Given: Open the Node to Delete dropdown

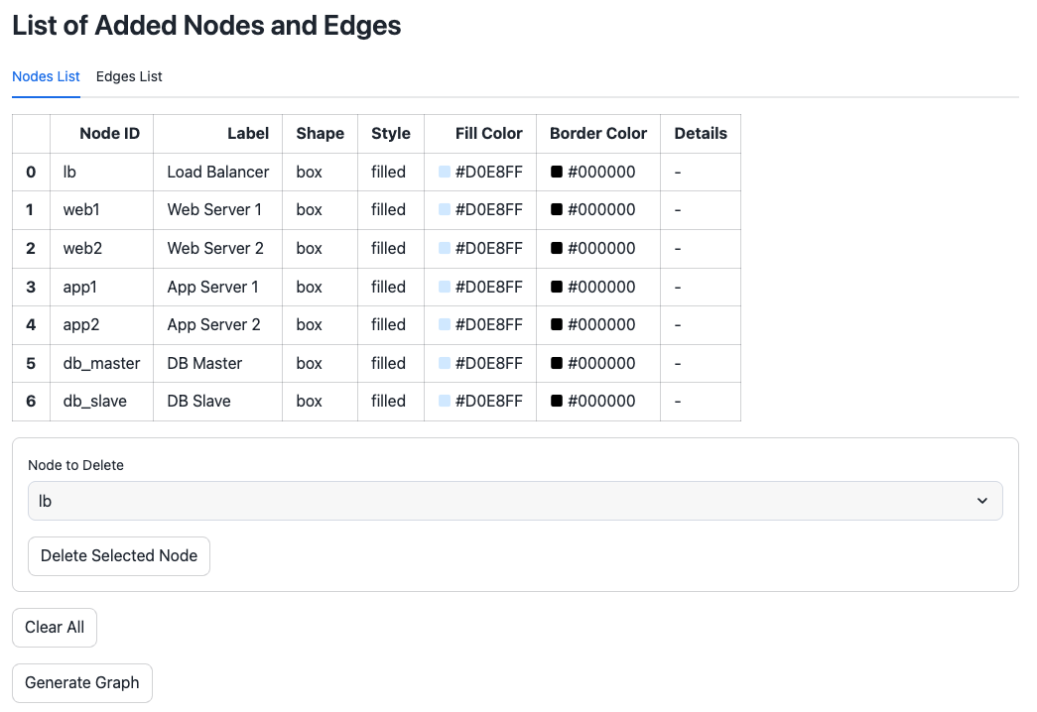Looking at the screenshot, I should [x=515, y=501].
